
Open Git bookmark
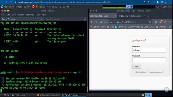(x=152, y=27)
